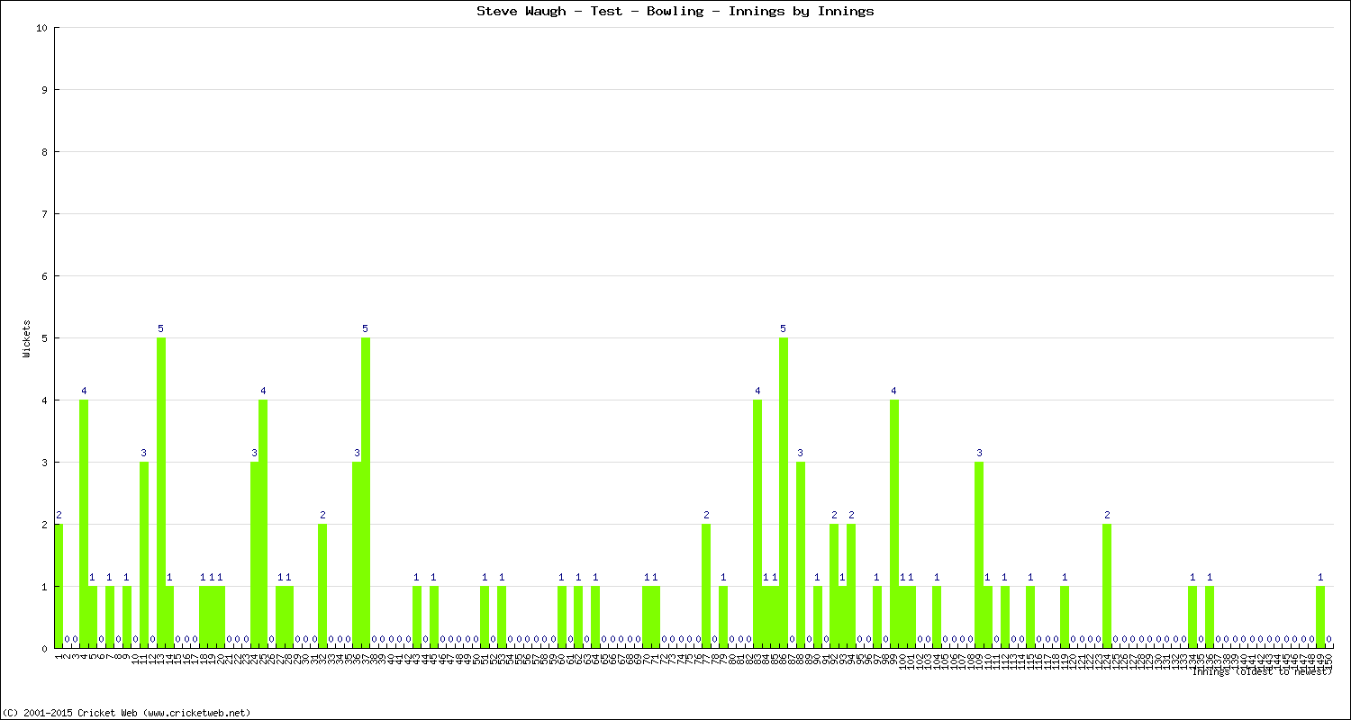
Task: Select the bar for innings 149
Action: pos(1320,616)
